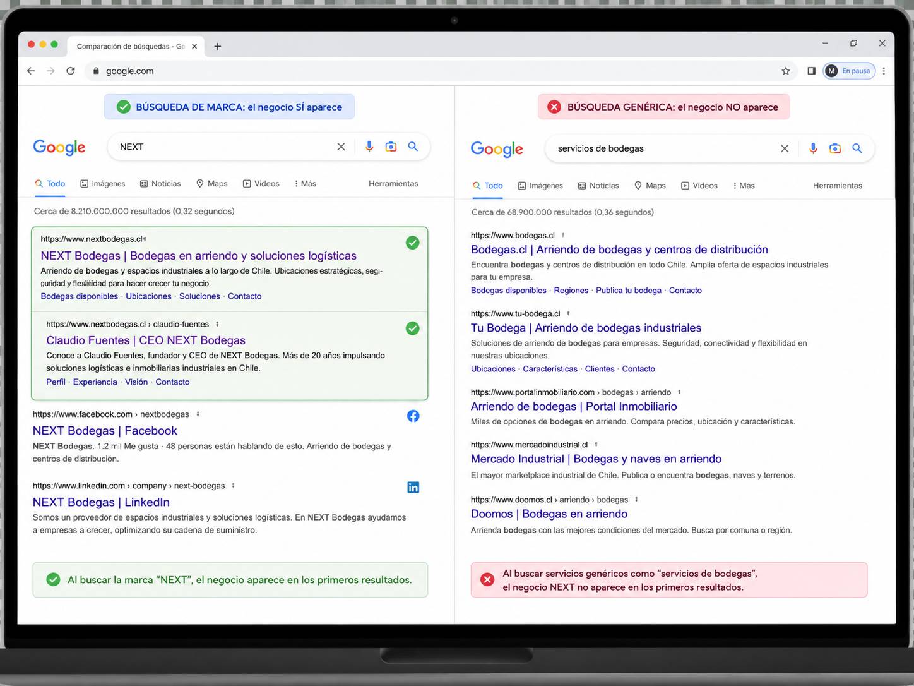Image resolution: width=914 pixels, height=686 pixels.
Task: Open image search camera in NEXT search box
Action: tap(391, 147)
